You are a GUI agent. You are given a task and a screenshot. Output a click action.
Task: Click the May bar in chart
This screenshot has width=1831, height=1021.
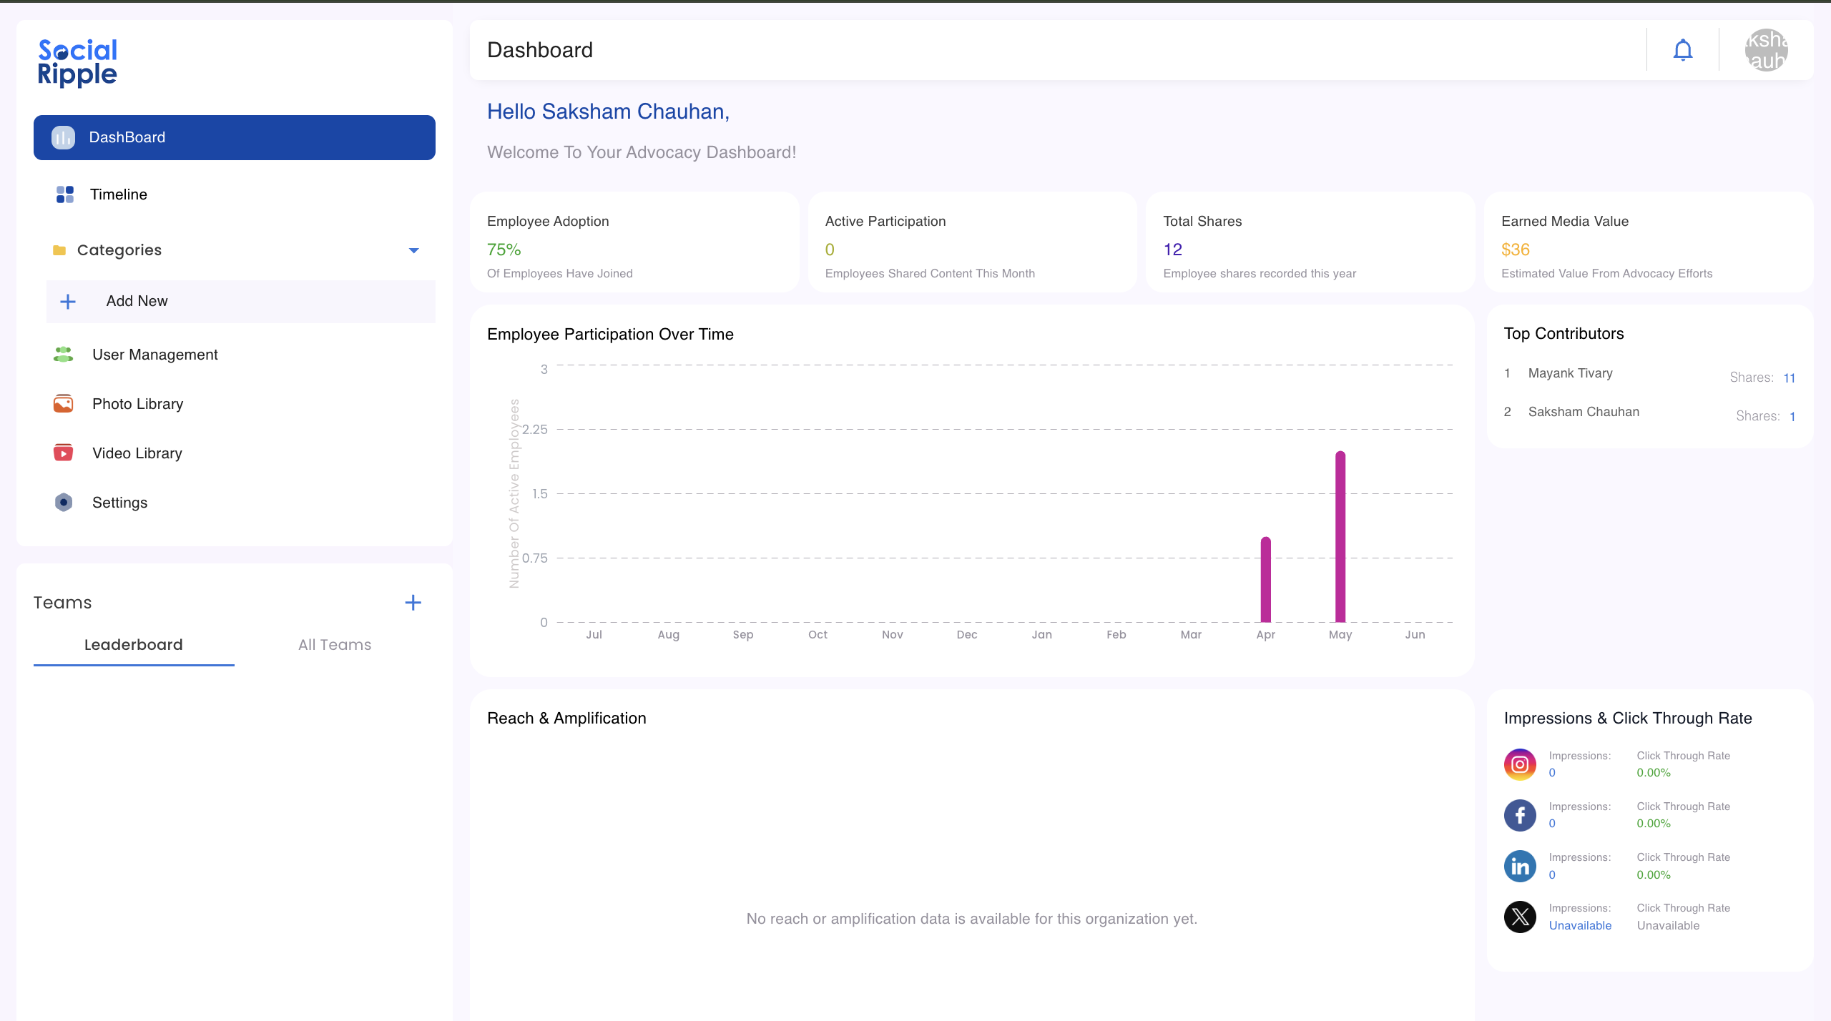point(1340,536)
